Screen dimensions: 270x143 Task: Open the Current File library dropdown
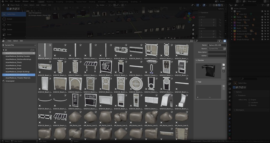[19, 45]
